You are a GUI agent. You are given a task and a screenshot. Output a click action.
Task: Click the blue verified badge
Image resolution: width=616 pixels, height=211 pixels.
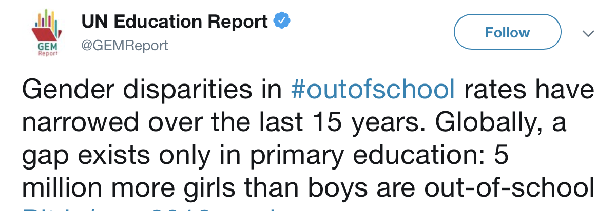(282, 22)
